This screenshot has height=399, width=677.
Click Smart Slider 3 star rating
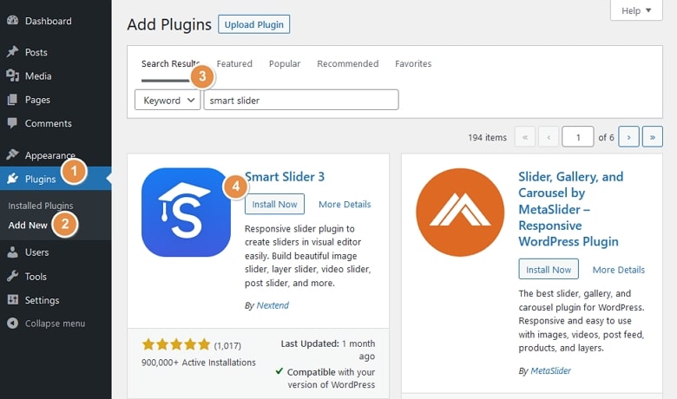coord(176,344)
